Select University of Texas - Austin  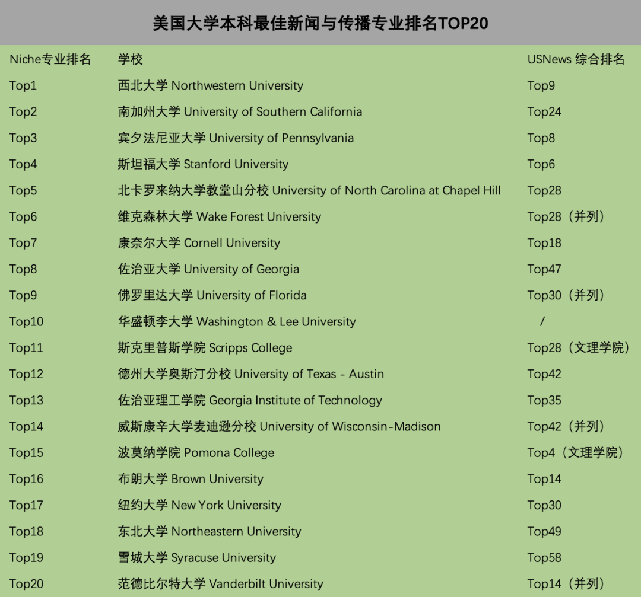pyautogui.click(x=309, y=374)
